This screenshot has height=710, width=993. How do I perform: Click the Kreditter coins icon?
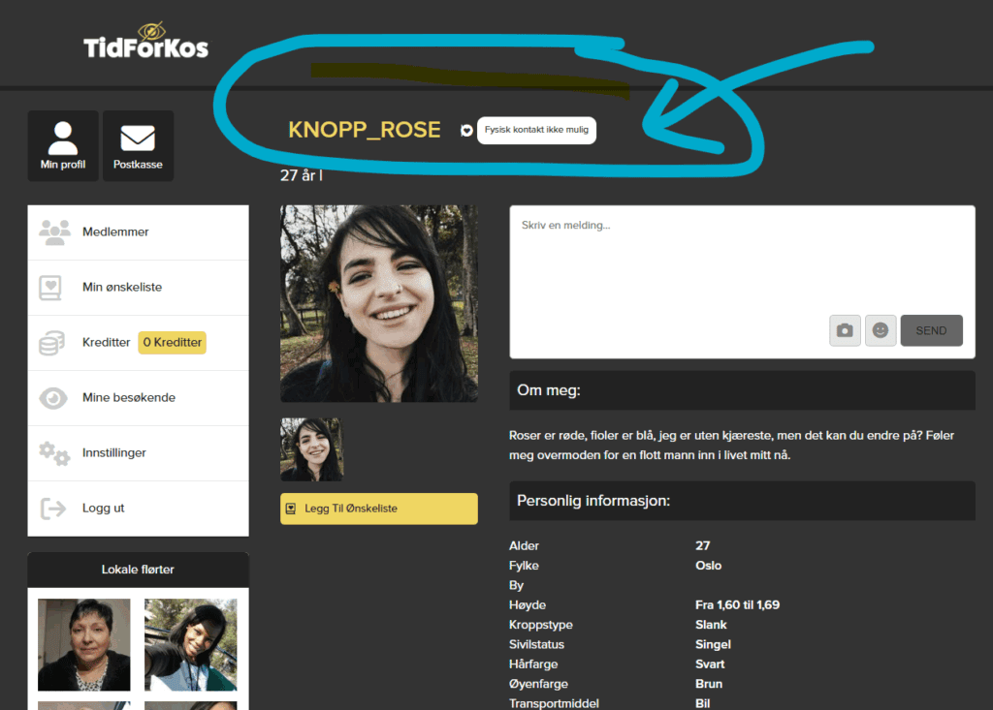pyautogui.click(x=52, y=342)
